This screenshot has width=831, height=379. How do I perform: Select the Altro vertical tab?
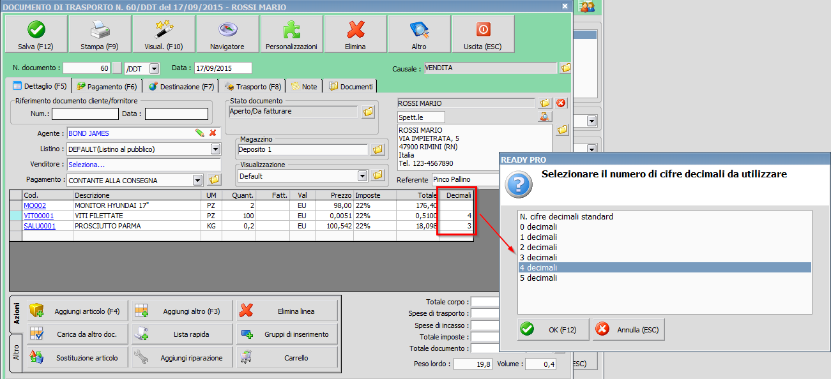coord(17,353)
